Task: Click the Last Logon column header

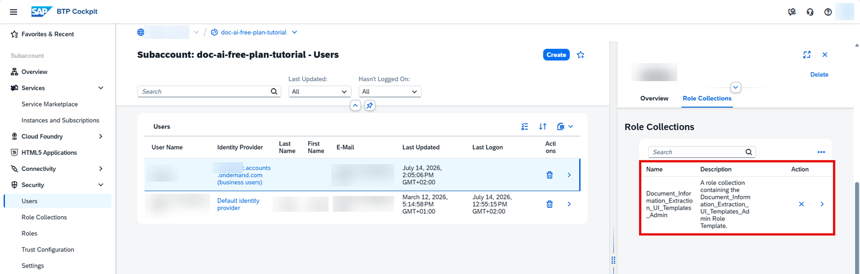Action: click(x=487, y=147)
